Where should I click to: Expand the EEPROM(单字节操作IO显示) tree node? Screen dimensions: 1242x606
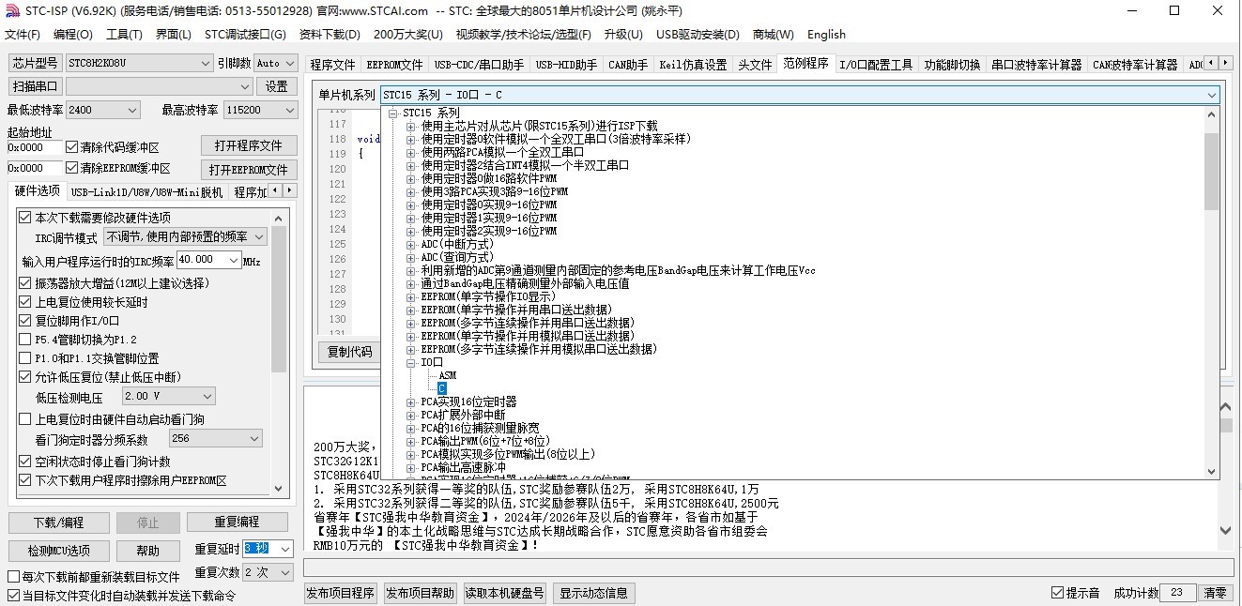tap(410, 296)
